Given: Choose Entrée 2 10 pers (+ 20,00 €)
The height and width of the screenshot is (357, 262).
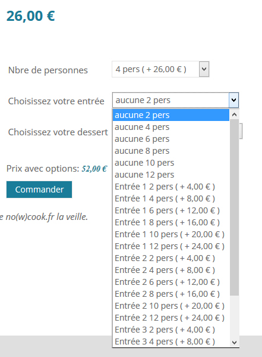Looking at the screenshot, I should (x=171, y=306).
